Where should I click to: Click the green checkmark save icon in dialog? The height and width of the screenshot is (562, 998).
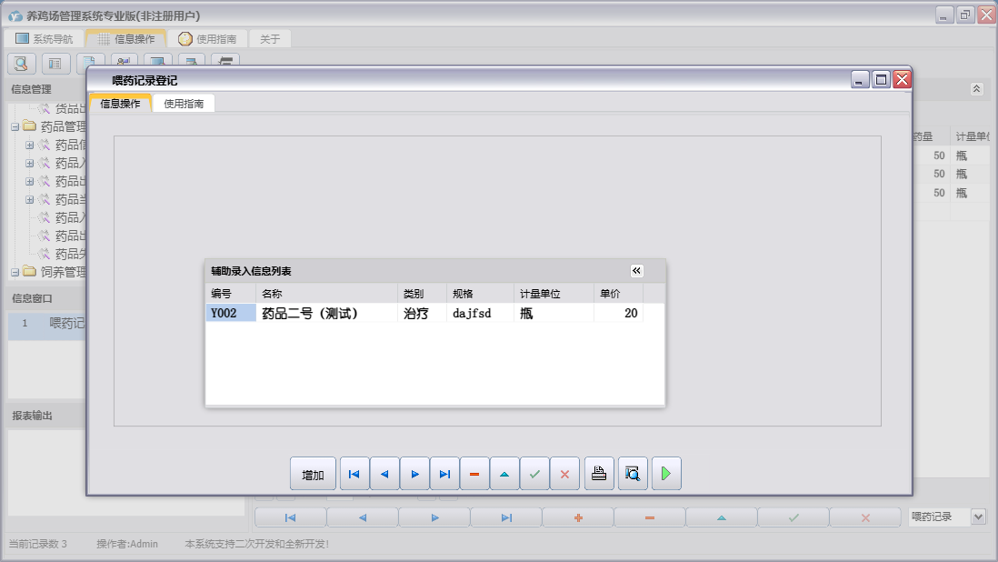click(534, 474)
